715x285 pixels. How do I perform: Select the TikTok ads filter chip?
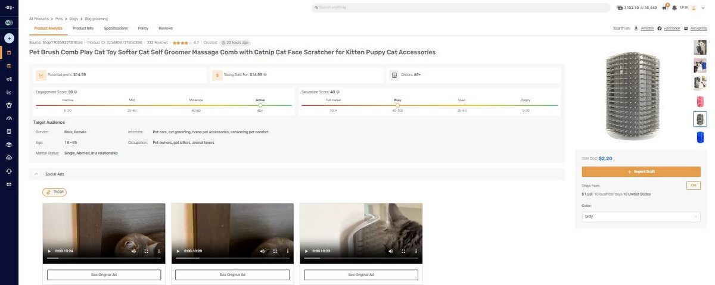pyautogui.click(x=54, y=192)
